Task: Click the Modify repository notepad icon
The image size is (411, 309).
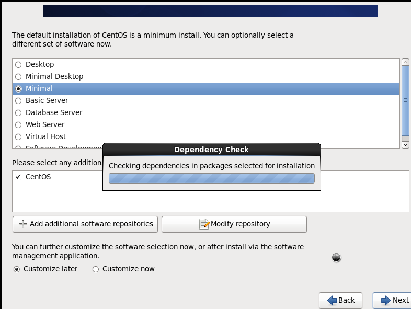Action: [x=204, y=224]
